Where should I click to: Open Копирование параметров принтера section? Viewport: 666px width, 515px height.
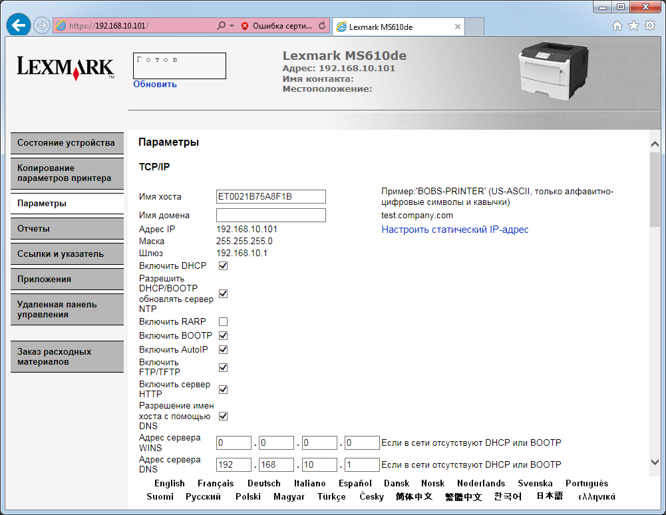pyautogui.click(x=67, y=174)
